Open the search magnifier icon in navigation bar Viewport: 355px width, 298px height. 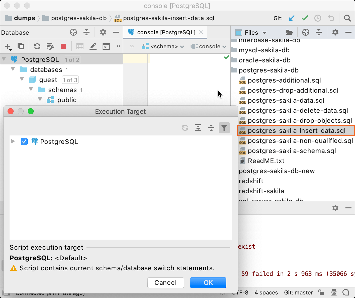coord(347,18)
